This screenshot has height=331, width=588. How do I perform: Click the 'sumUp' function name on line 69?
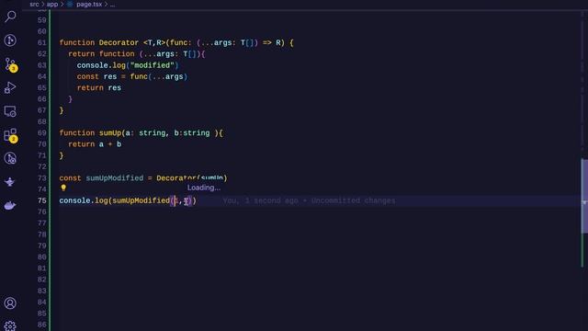coord(110,132)
